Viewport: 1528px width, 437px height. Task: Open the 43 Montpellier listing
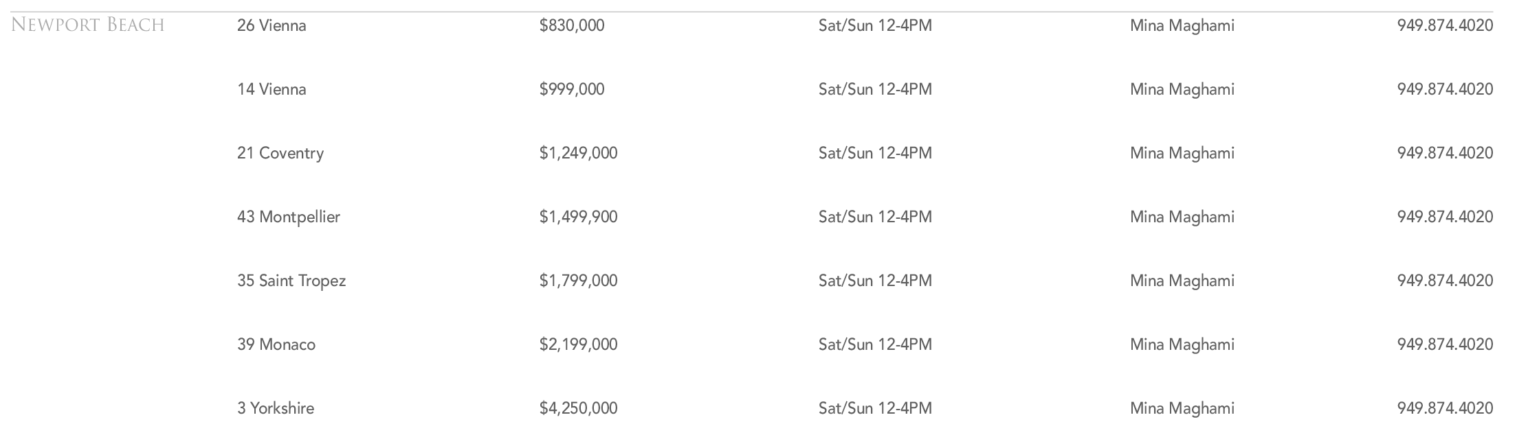coord(289,217)
